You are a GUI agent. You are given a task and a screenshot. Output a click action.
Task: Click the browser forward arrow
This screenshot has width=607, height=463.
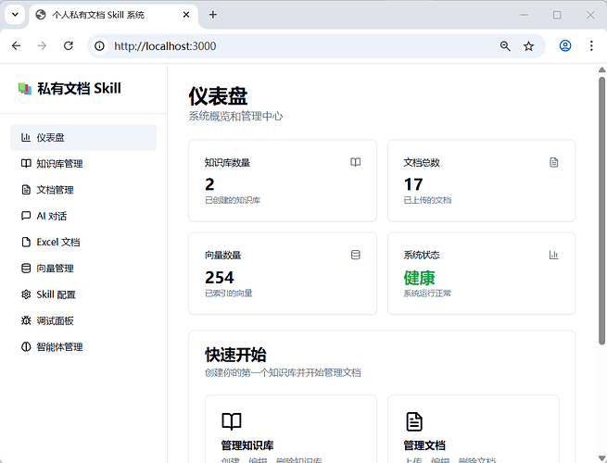(x=43, y=46)
